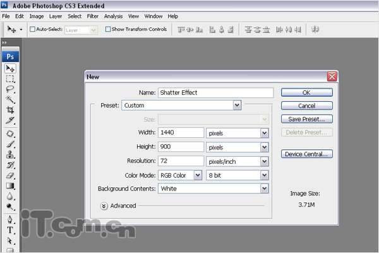Select the Rectangular Marquee tool

pos(10,79)
